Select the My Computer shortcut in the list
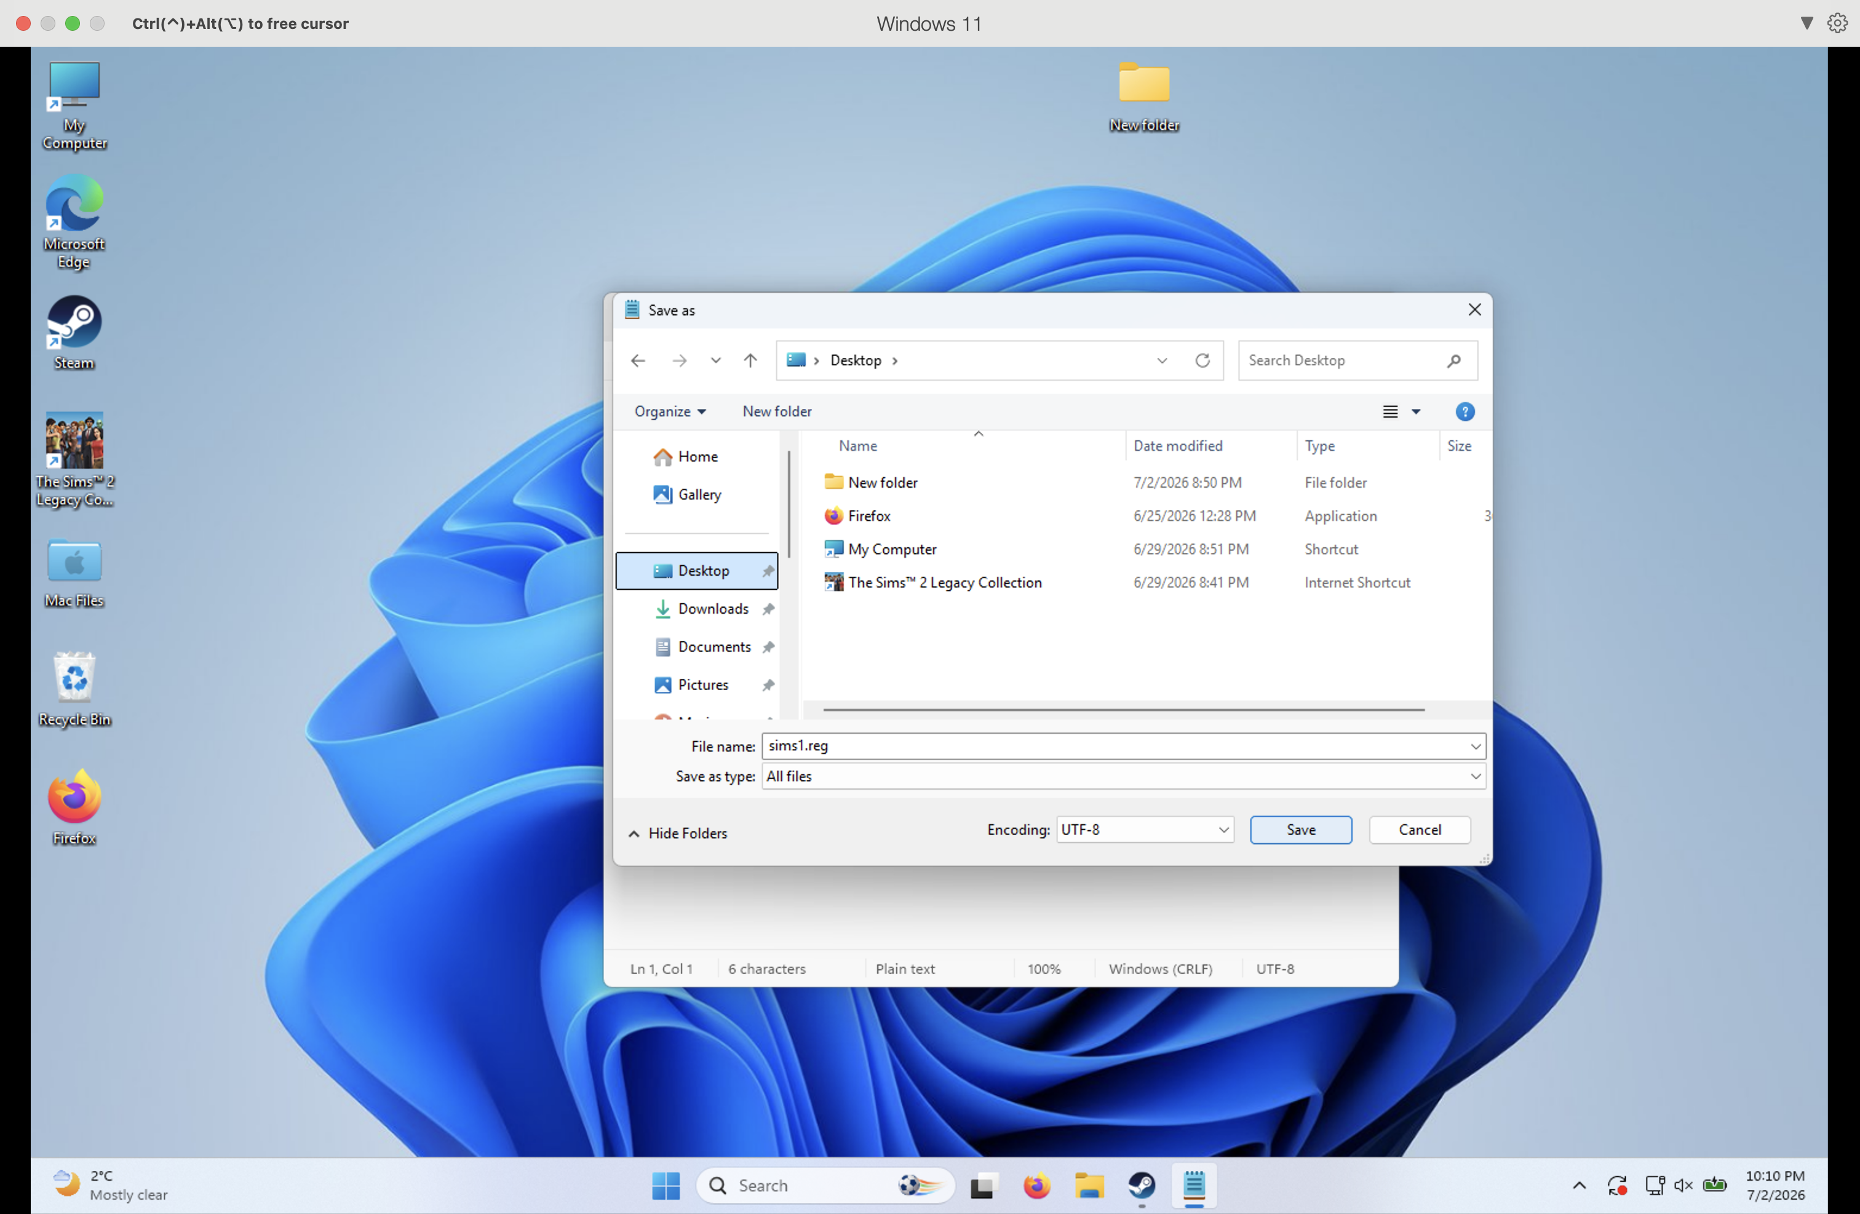The height and width of the screenshot is (1214, 1860). point(1149,549)
